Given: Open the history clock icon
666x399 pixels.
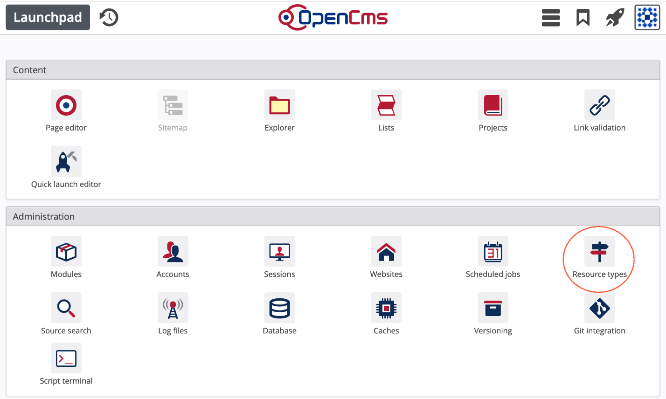Looking at the screenshot, I should tap(109, 18).
